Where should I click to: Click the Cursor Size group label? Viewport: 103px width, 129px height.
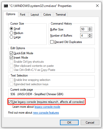point(17,24)
